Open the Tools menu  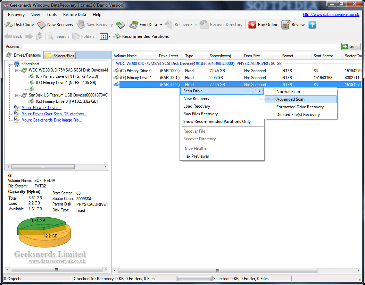51,15
